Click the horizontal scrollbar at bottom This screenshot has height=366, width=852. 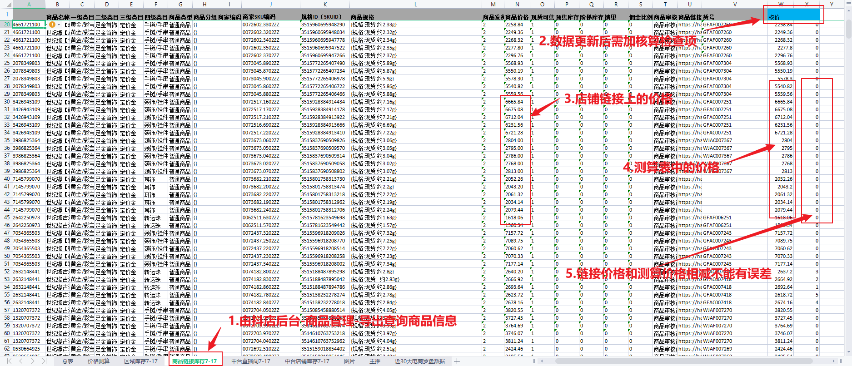point(682,361)
